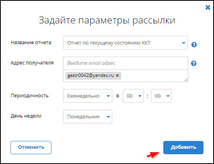Click the 'Адрес получателя' label
The image size is (214, 164).
click(x=32, y=63)
